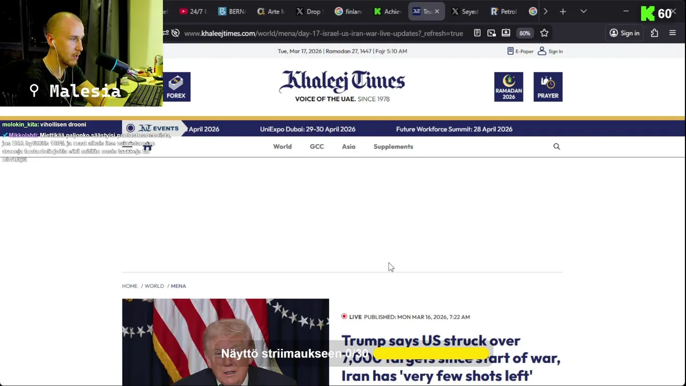Focus the URL address bar
This screenshot has width=686, height=386.
coord(324,33)
